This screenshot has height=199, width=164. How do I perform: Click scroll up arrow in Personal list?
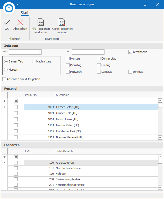(160, 100)
